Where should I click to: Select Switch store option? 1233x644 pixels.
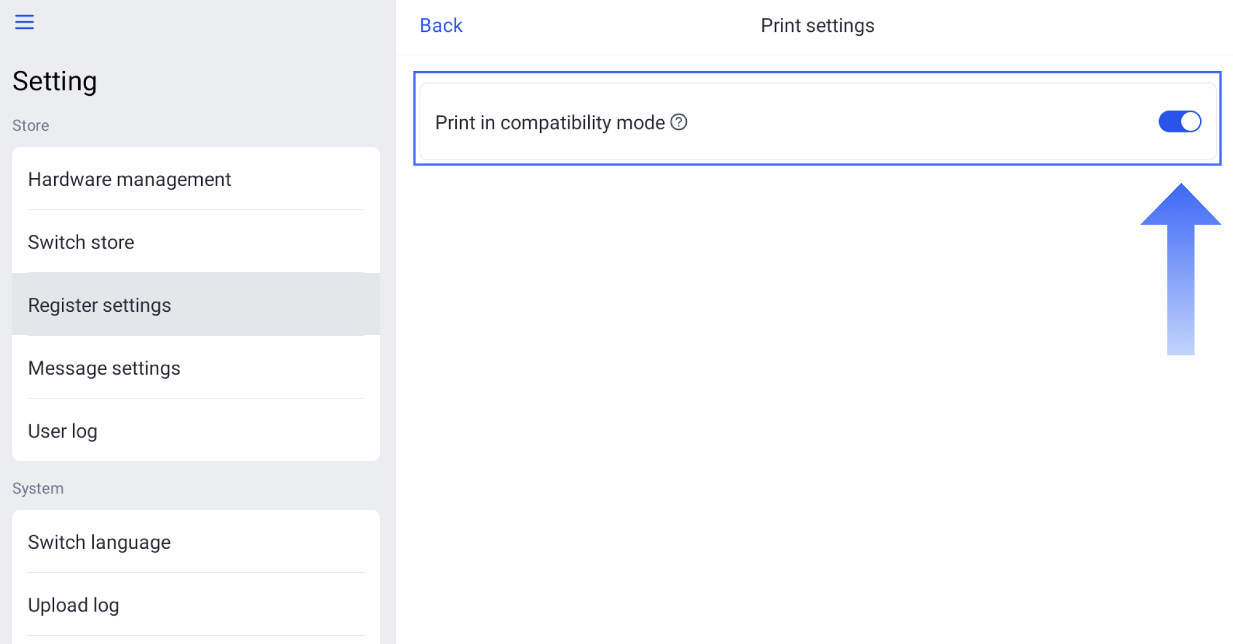[81, 242]
